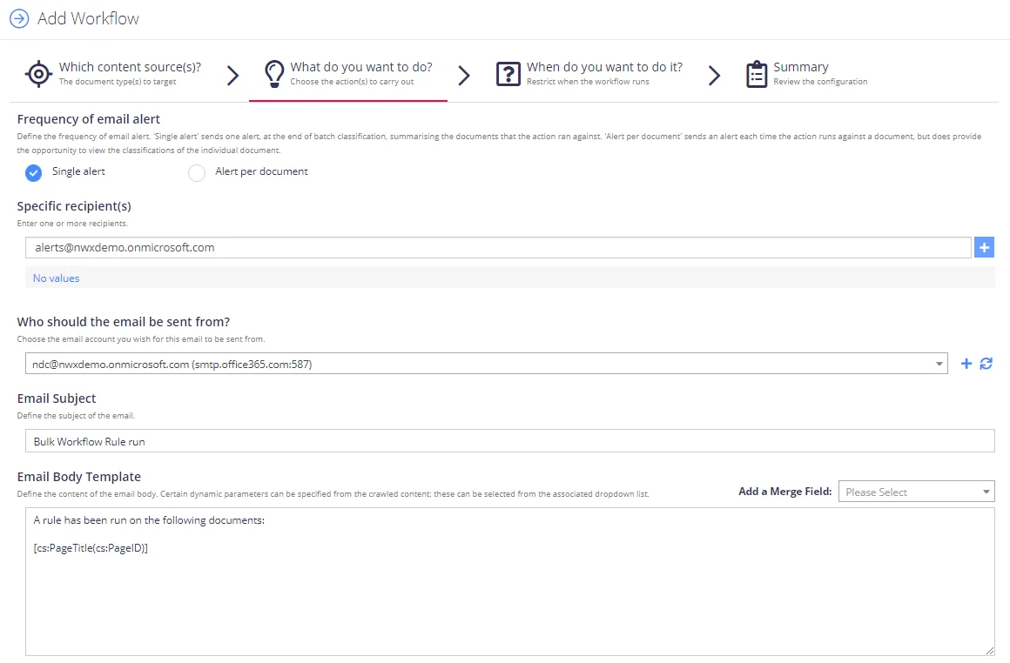Click inside the Email Body Template textarea
This screenshot has height=663, width=1010.
510,582
